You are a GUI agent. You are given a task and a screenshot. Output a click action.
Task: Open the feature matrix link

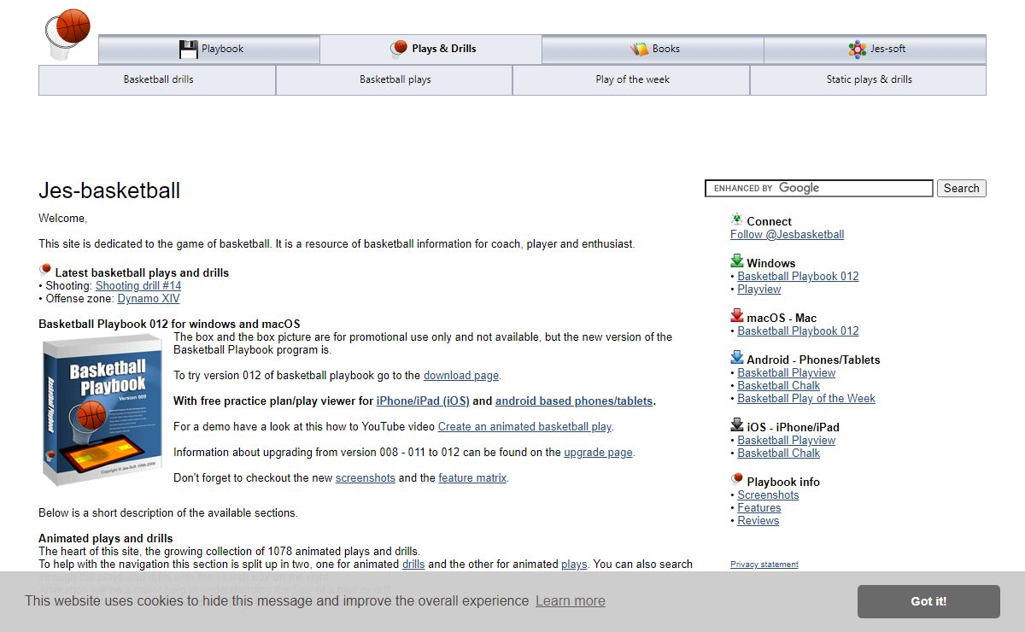click(x=472, y=477)
